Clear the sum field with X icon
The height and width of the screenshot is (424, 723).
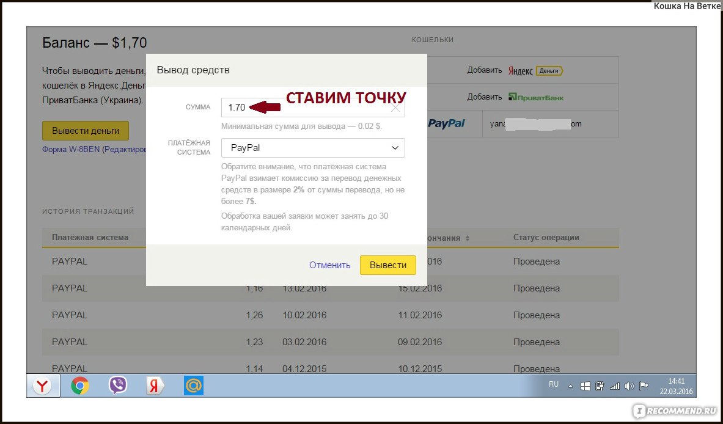[395, 108]
